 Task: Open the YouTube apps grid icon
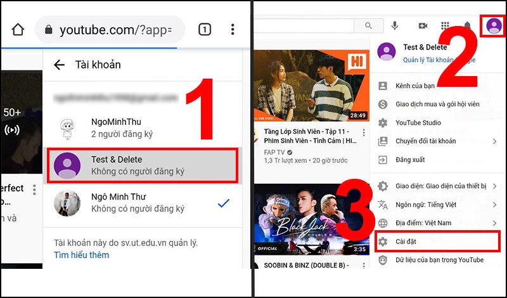click(446, 25)
